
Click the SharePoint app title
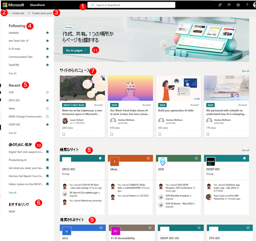pos(37,5)
